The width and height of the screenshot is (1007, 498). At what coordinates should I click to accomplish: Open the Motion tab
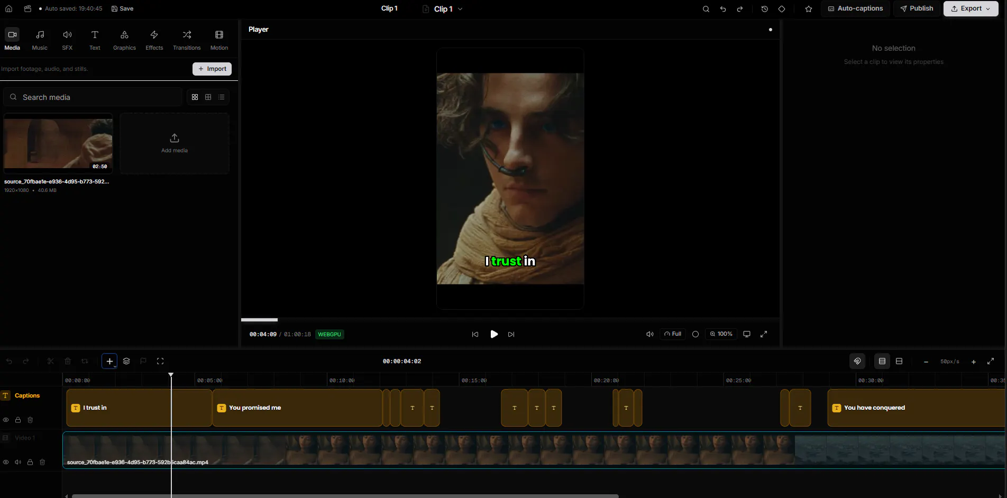(219, 40)
